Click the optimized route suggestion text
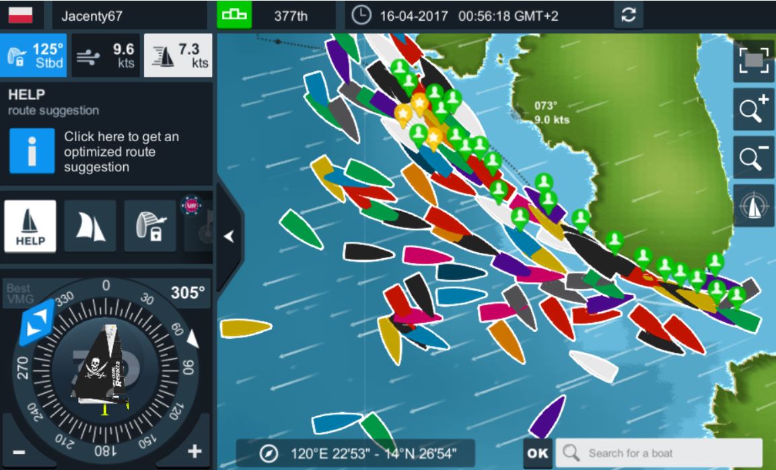Viewport: 776px width, 470px height. pyautogui.click(x=121, y=152)
